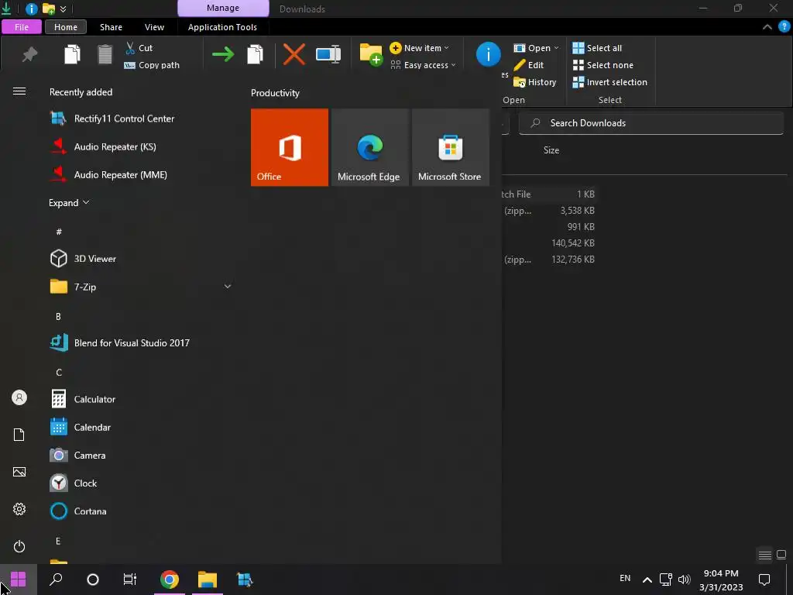Click Select none
The image size is (793, 595).
[x=602, y=65]
